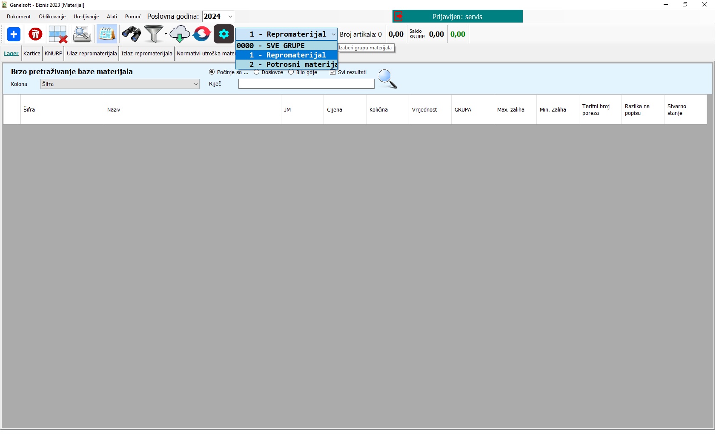Toggle the 'Svi rezultati' checkbox
The image size is (716, 447).
(x=333, y=72)
